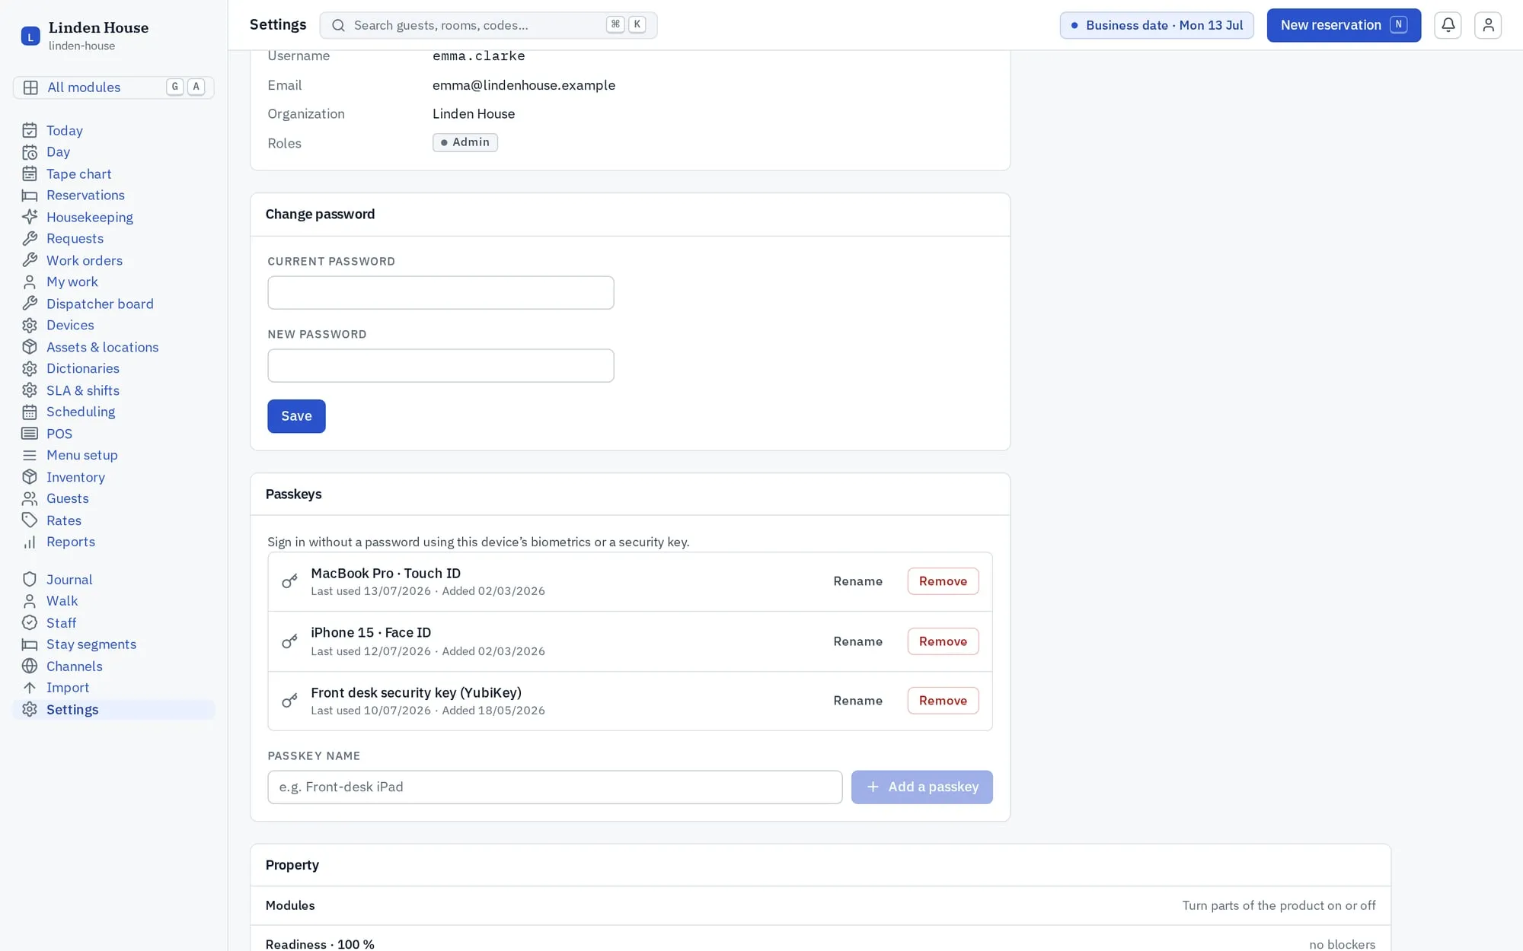Screen dimensions: 1523x951
Task: Open Tape chart page
Action: [x=113, y=174]
